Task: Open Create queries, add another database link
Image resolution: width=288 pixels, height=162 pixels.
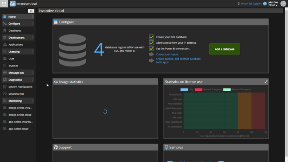Action: tap(178, 61)
